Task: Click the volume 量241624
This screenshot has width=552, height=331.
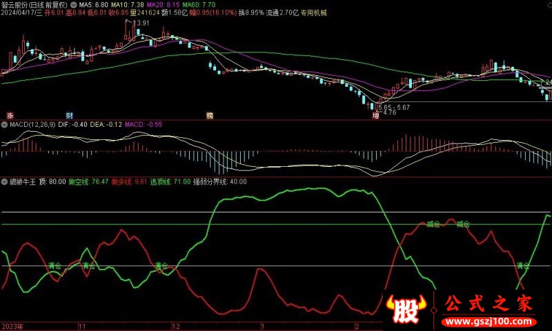Action: click(x=145, y=13)
